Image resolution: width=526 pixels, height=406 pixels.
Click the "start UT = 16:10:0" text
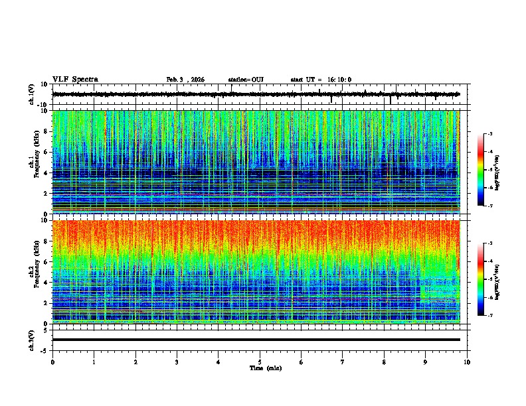[x=321, y=80]
